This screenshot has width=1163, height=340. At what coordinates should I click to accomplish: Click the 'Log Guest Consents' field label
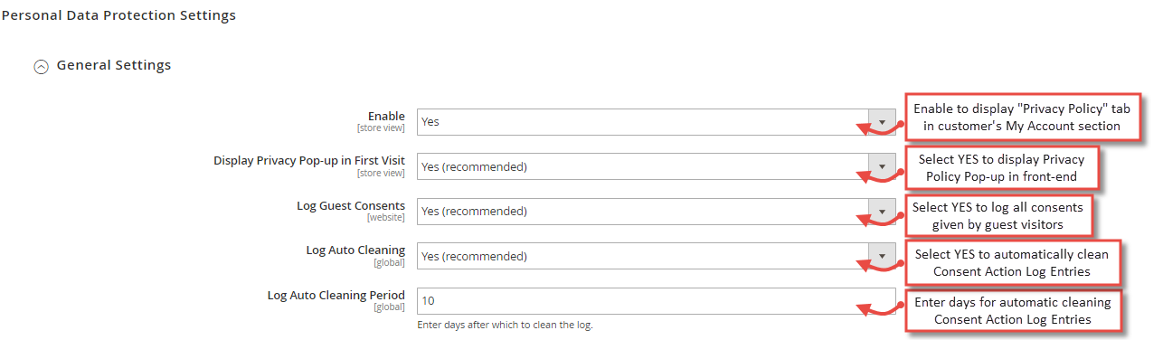click(x=351, y=205)
